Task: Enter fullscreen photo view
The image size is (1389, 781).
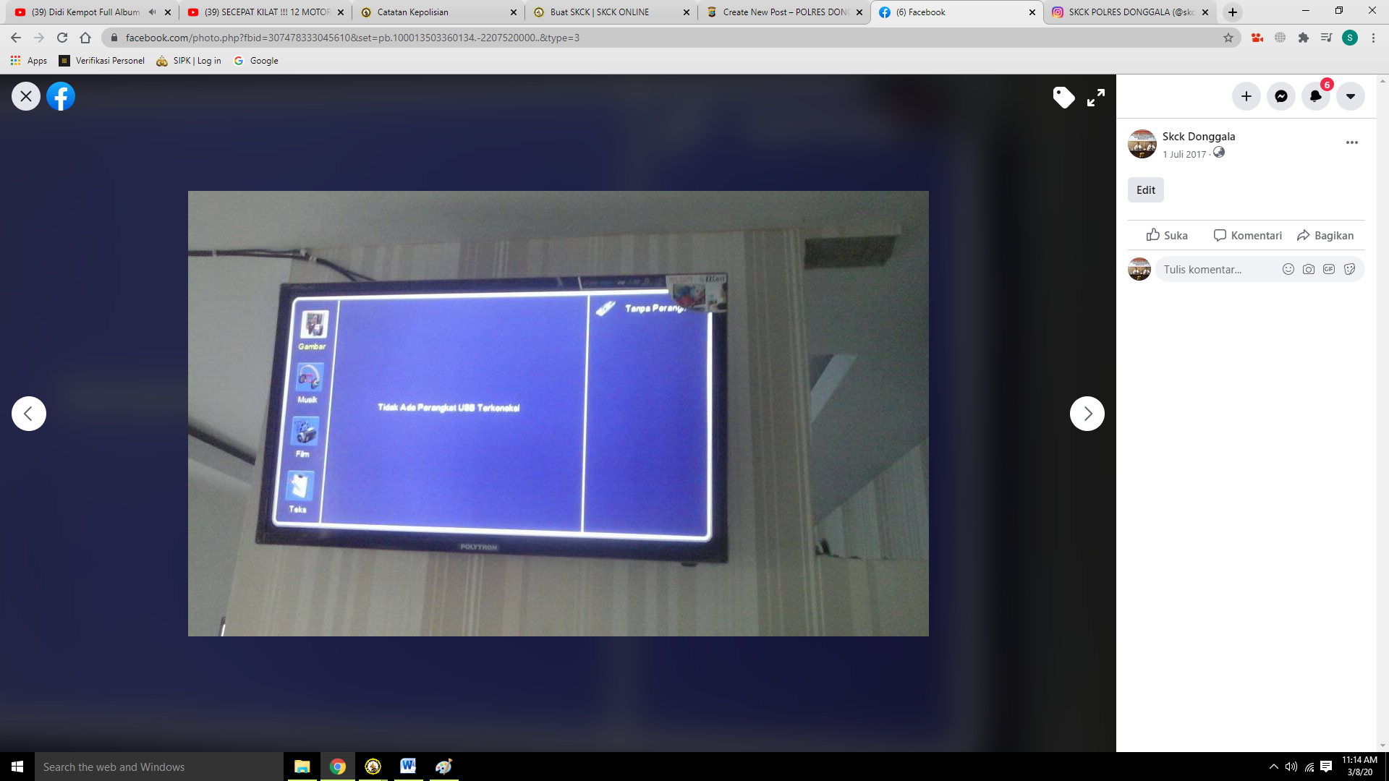Action: click(x=1096, y=98)
